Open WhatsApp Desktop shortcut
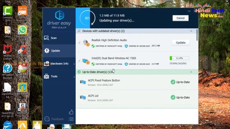Screen dimensions: 230x129 pos(22,33)
